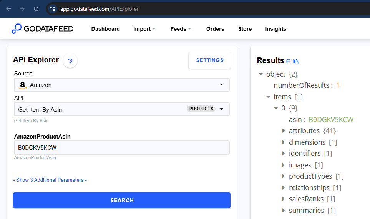Expand the dimensions [1] node

point(284,142)
